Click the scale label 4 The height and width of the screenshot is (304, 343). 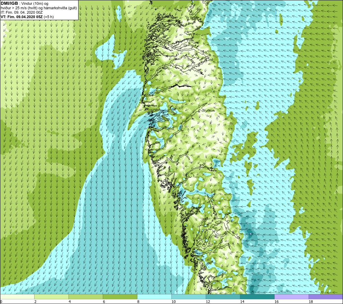pos(70,302)
